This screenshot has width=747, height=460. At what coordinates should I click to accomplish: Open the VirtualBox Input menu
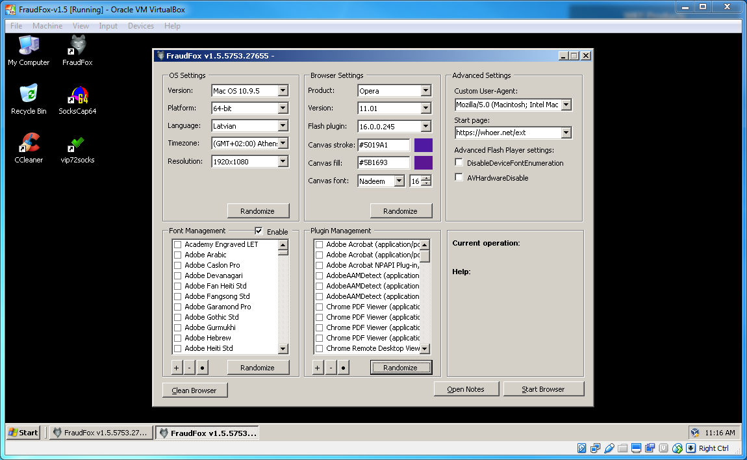[108, 26]
